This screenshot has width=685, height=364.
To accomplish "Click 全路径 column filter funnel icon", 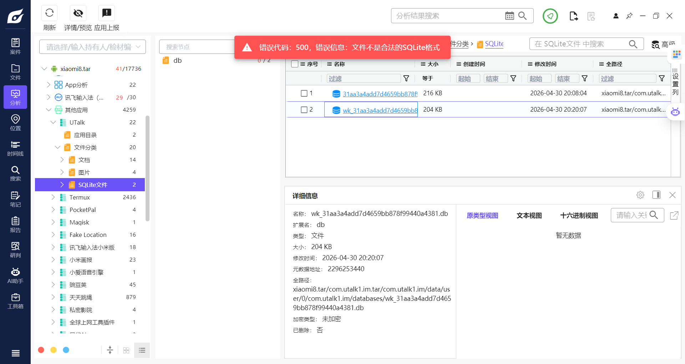I will [x=661, y=79].
